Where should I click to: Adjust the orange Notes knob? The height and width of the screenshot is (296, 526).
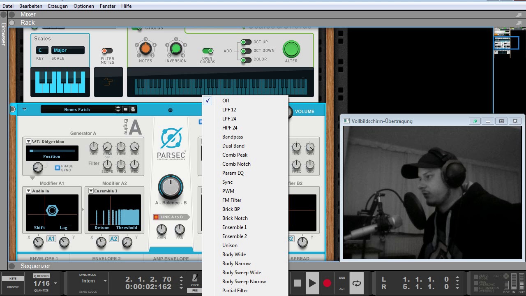coord(145,49)
